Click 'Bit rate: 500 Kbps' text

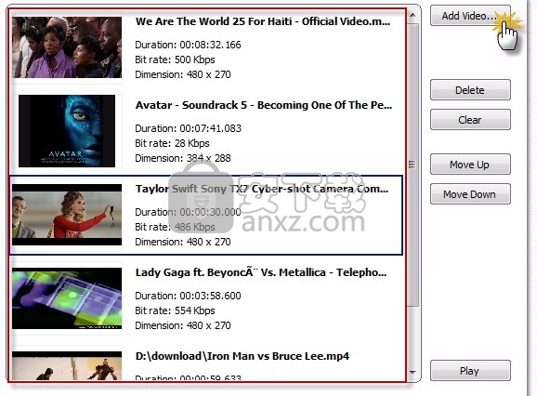(175, 59)
